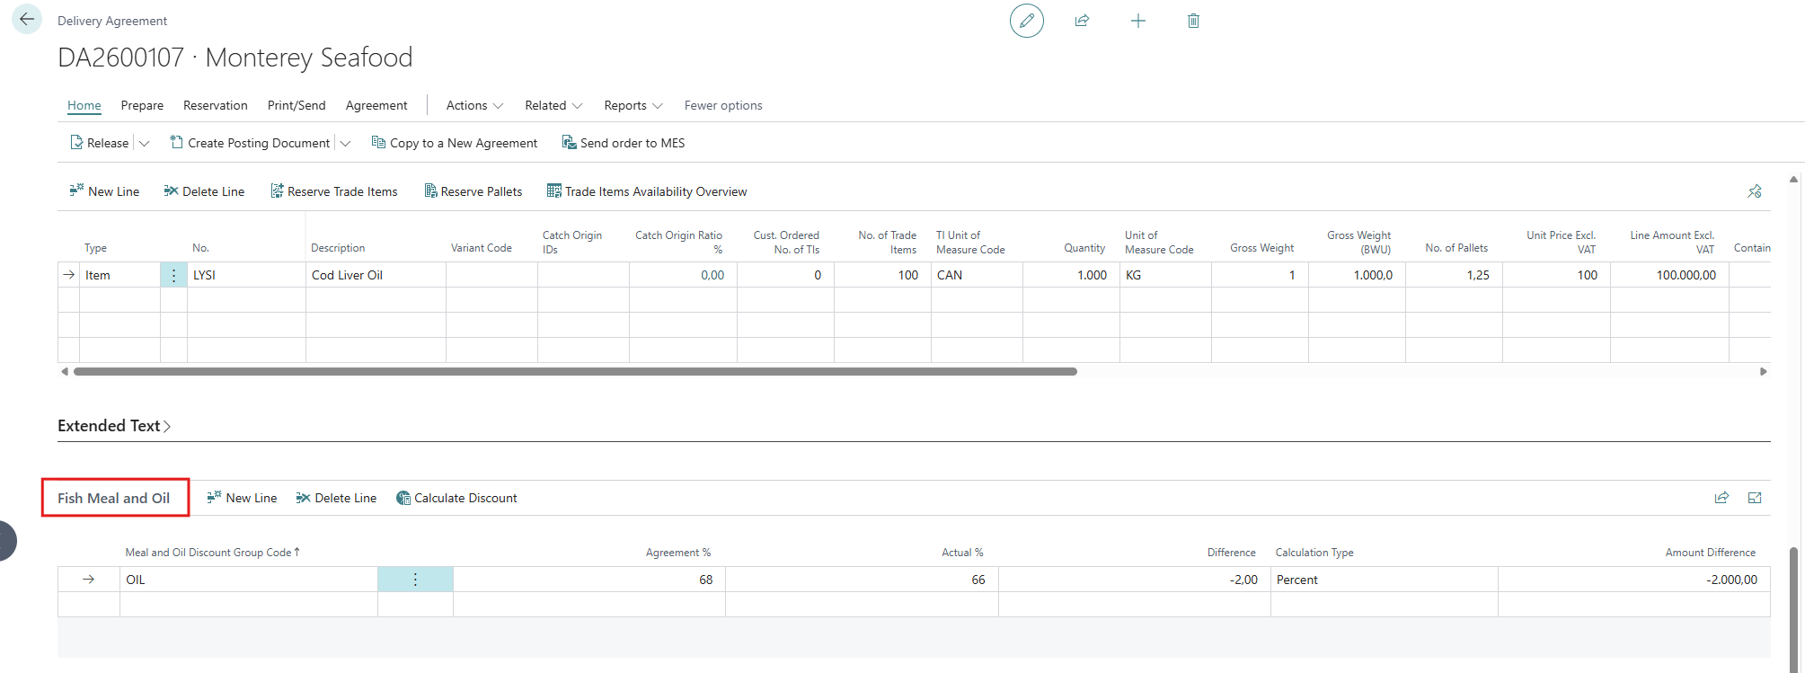Click Release action
Viewport: 1805px width, 673px height.
coord(100,143)
